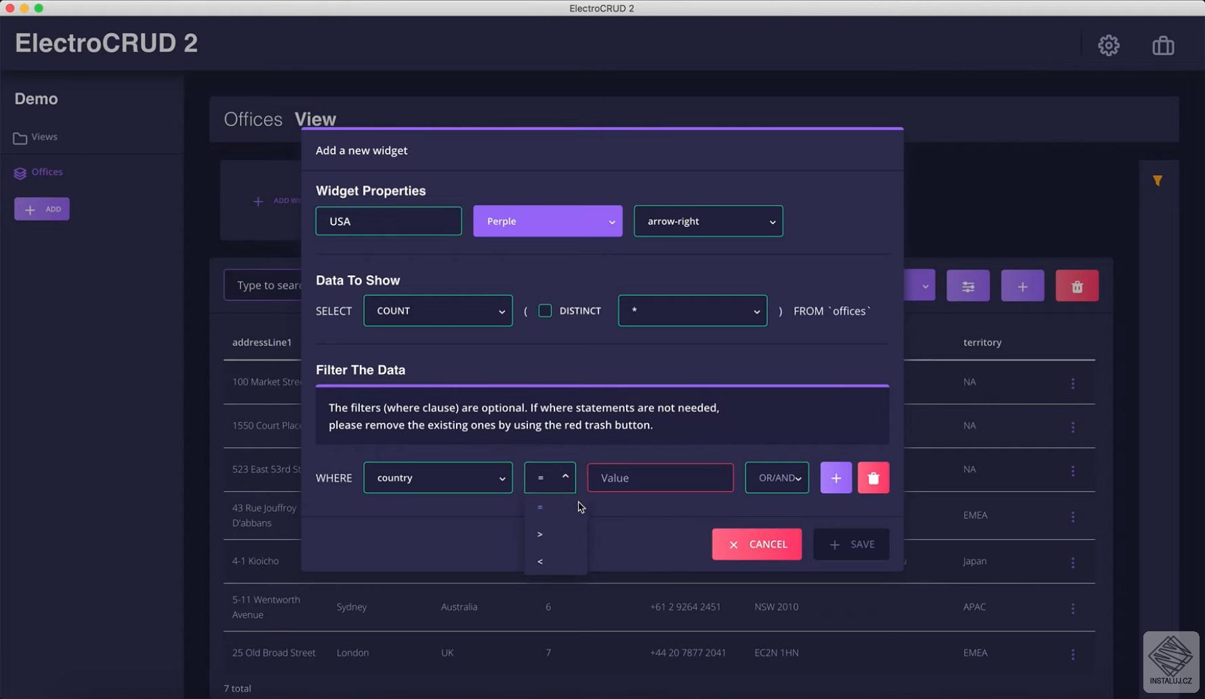
Task: Click the CANCEL button
Action: [x=756, y=545]
